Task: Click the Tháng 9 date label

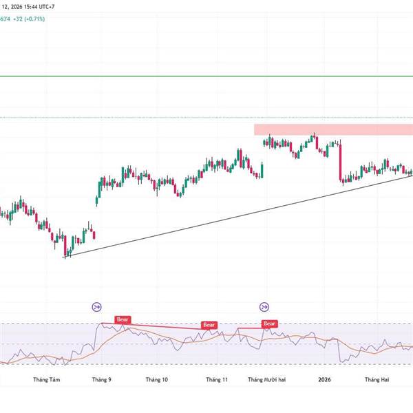Action: tap(102, 379)
